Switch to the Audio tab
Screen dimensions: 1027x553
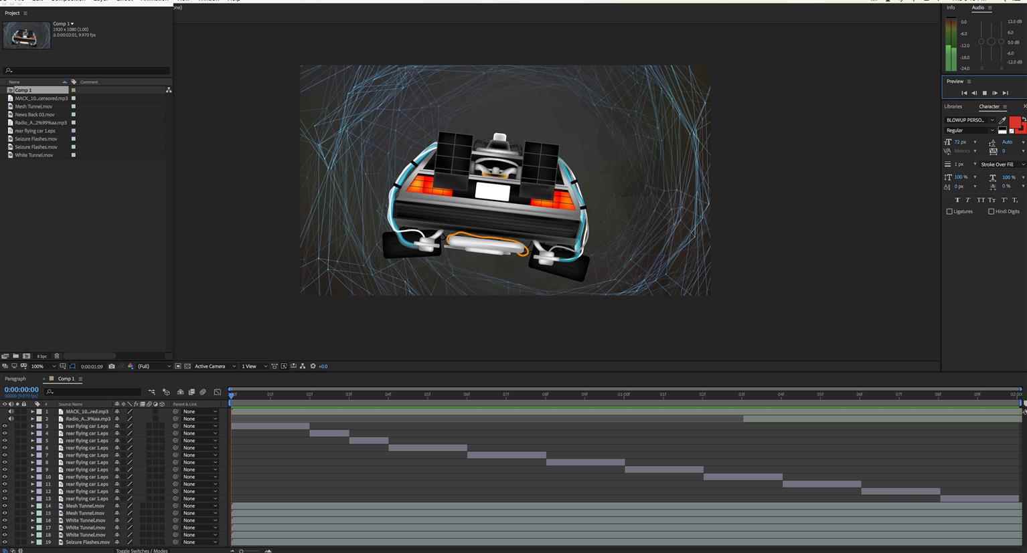[978, 8]
